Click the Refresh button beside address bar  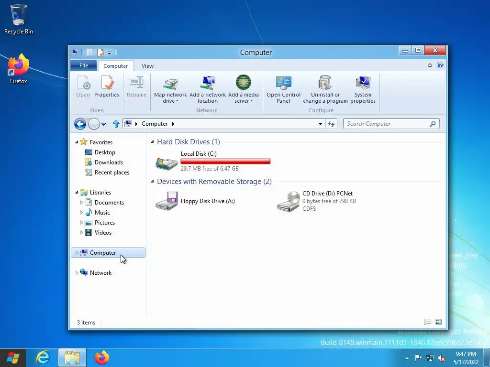331,124
